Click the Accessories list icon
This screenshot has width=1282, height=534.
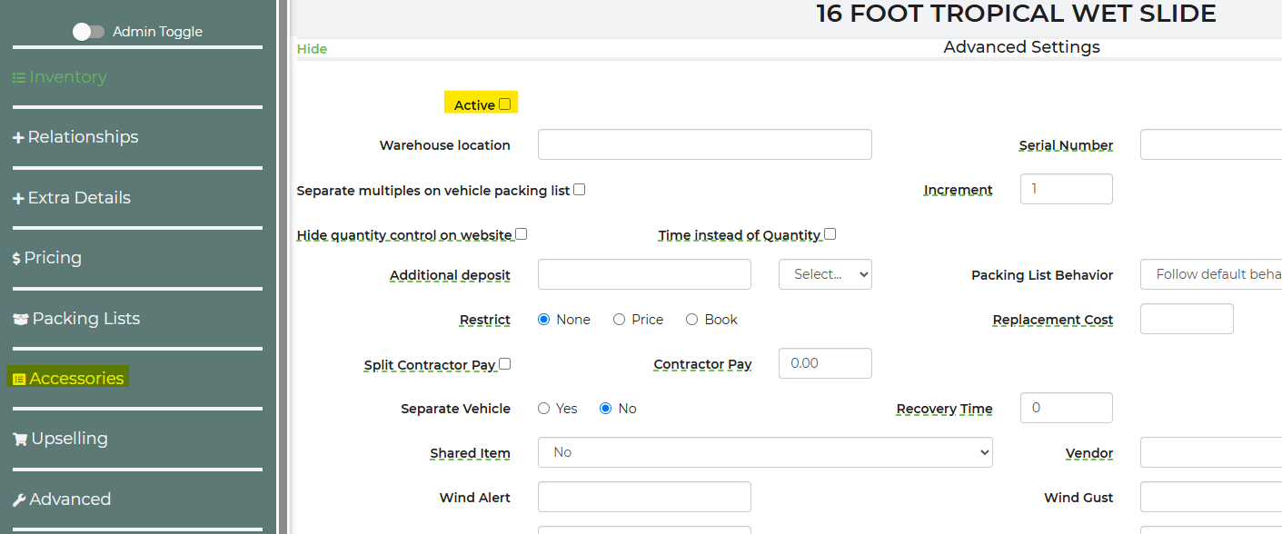pyautogui.click(x=19, y=379)
